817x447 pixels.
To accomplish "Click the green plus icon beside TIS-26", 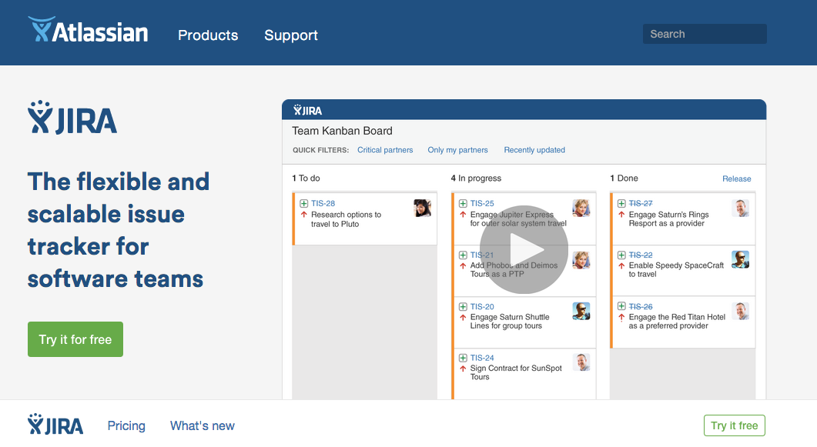I will click(x=621, y=306).
